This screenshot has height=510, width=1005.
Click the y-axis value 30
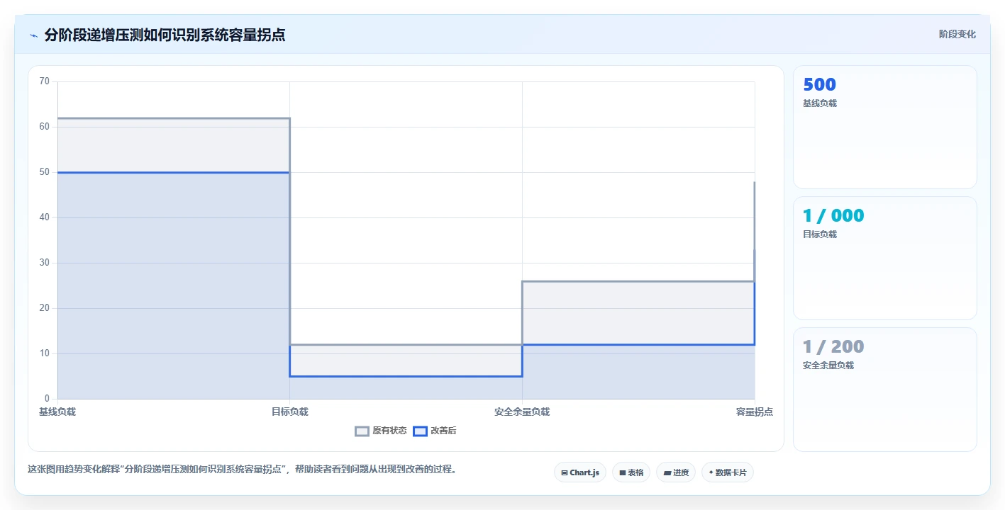[x=44, y=263]
